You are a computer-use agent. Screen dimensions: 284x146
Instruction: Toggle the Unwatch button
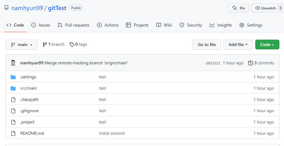[265, 8]
